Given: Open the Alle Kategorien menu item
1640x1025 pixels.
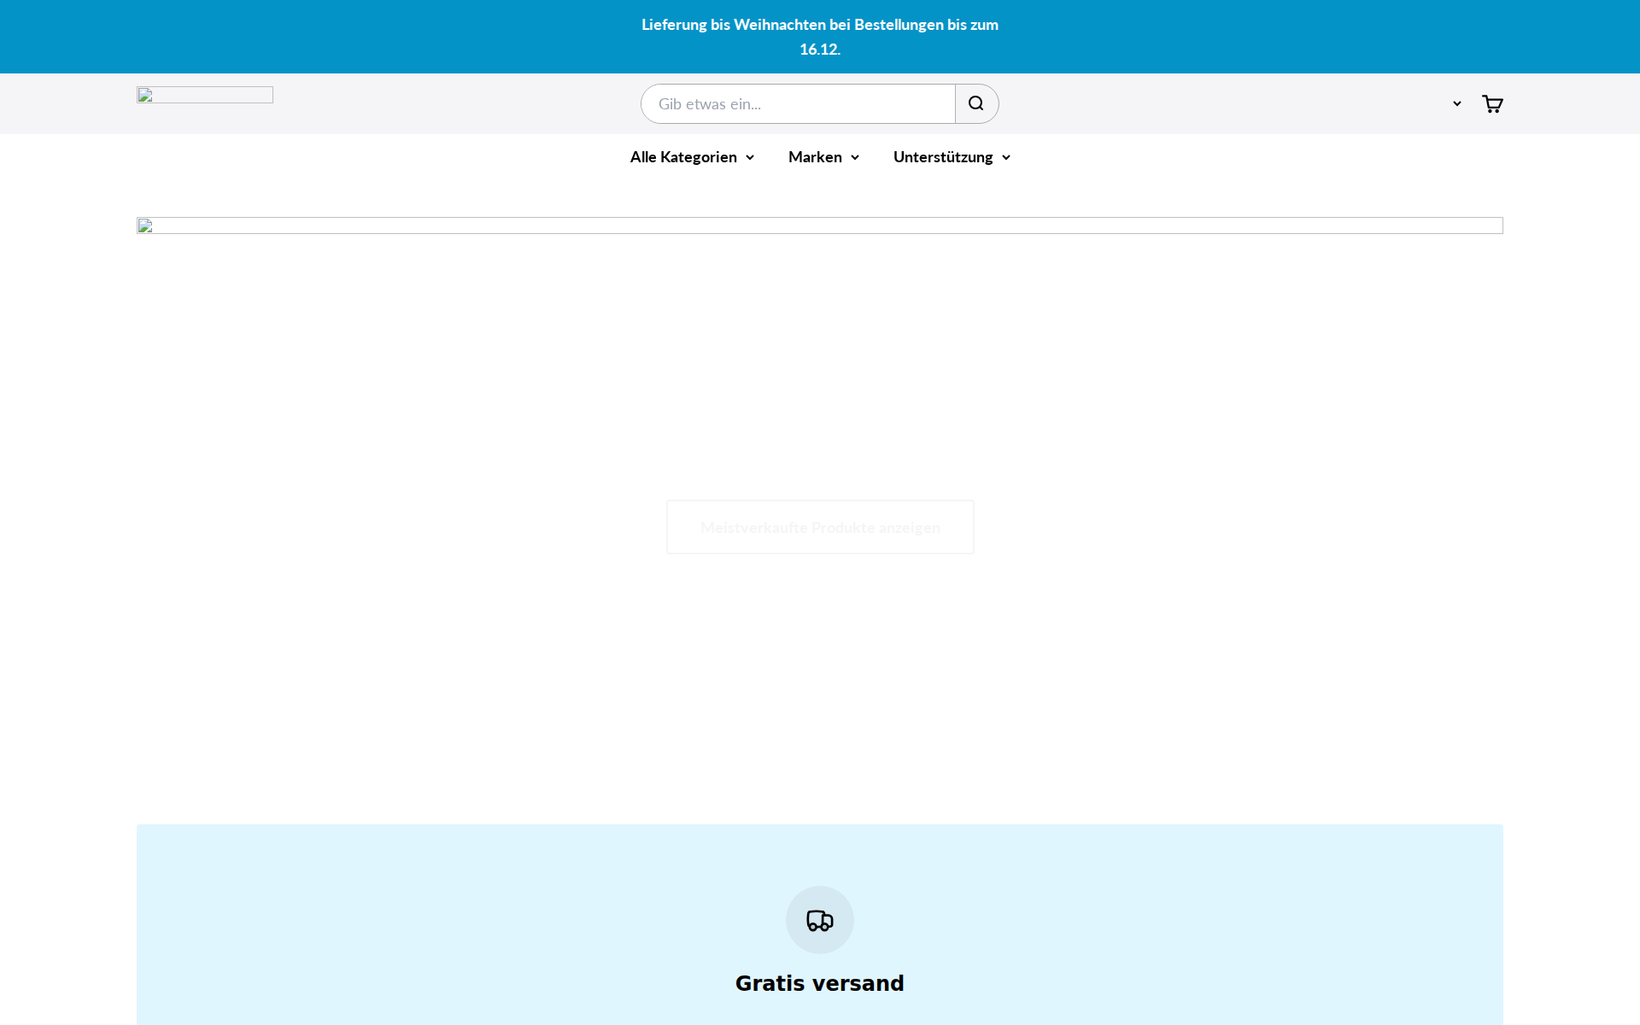Looking at the screenshot, I should (683, 157).
